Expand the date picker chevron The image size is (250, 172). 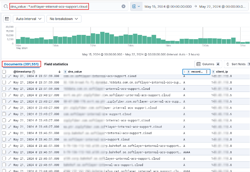point(139,6)
